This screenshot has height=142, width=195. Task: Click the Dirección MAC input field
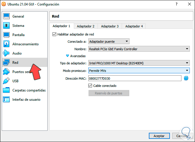[135, 78]
